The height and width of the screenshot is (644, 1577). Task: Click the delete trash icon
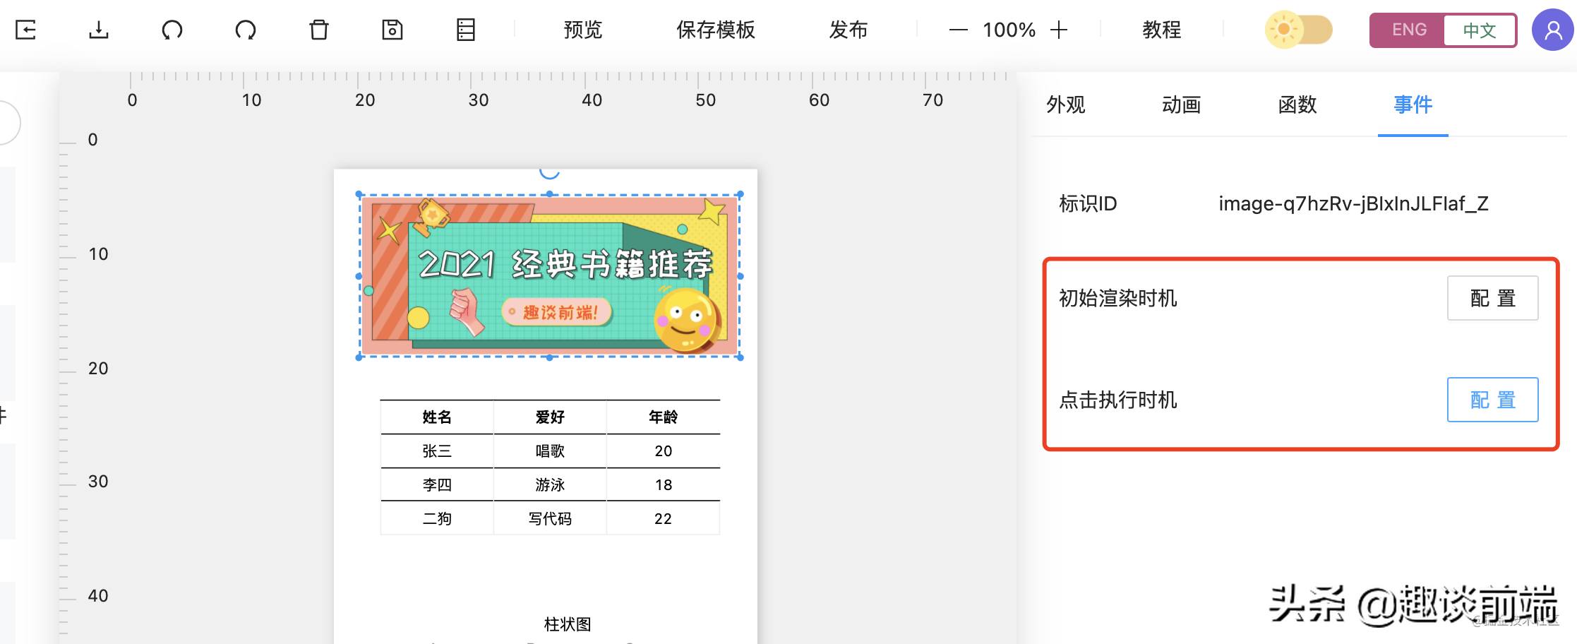318,30
